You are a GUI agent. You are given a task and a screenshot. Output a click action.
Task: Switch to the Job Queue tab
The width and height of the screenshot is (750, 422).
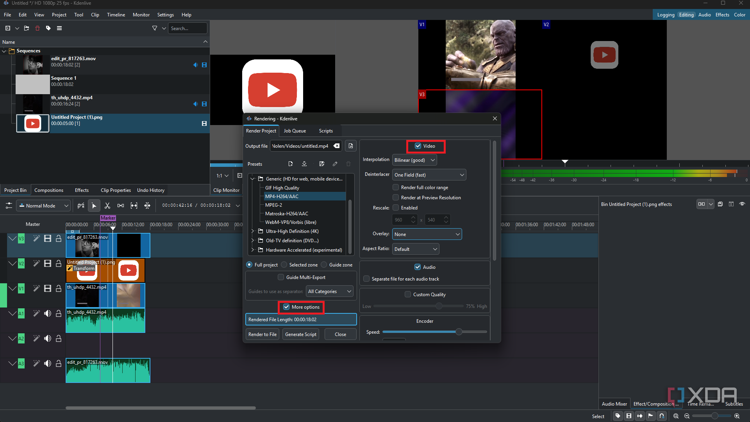(295, 131)
